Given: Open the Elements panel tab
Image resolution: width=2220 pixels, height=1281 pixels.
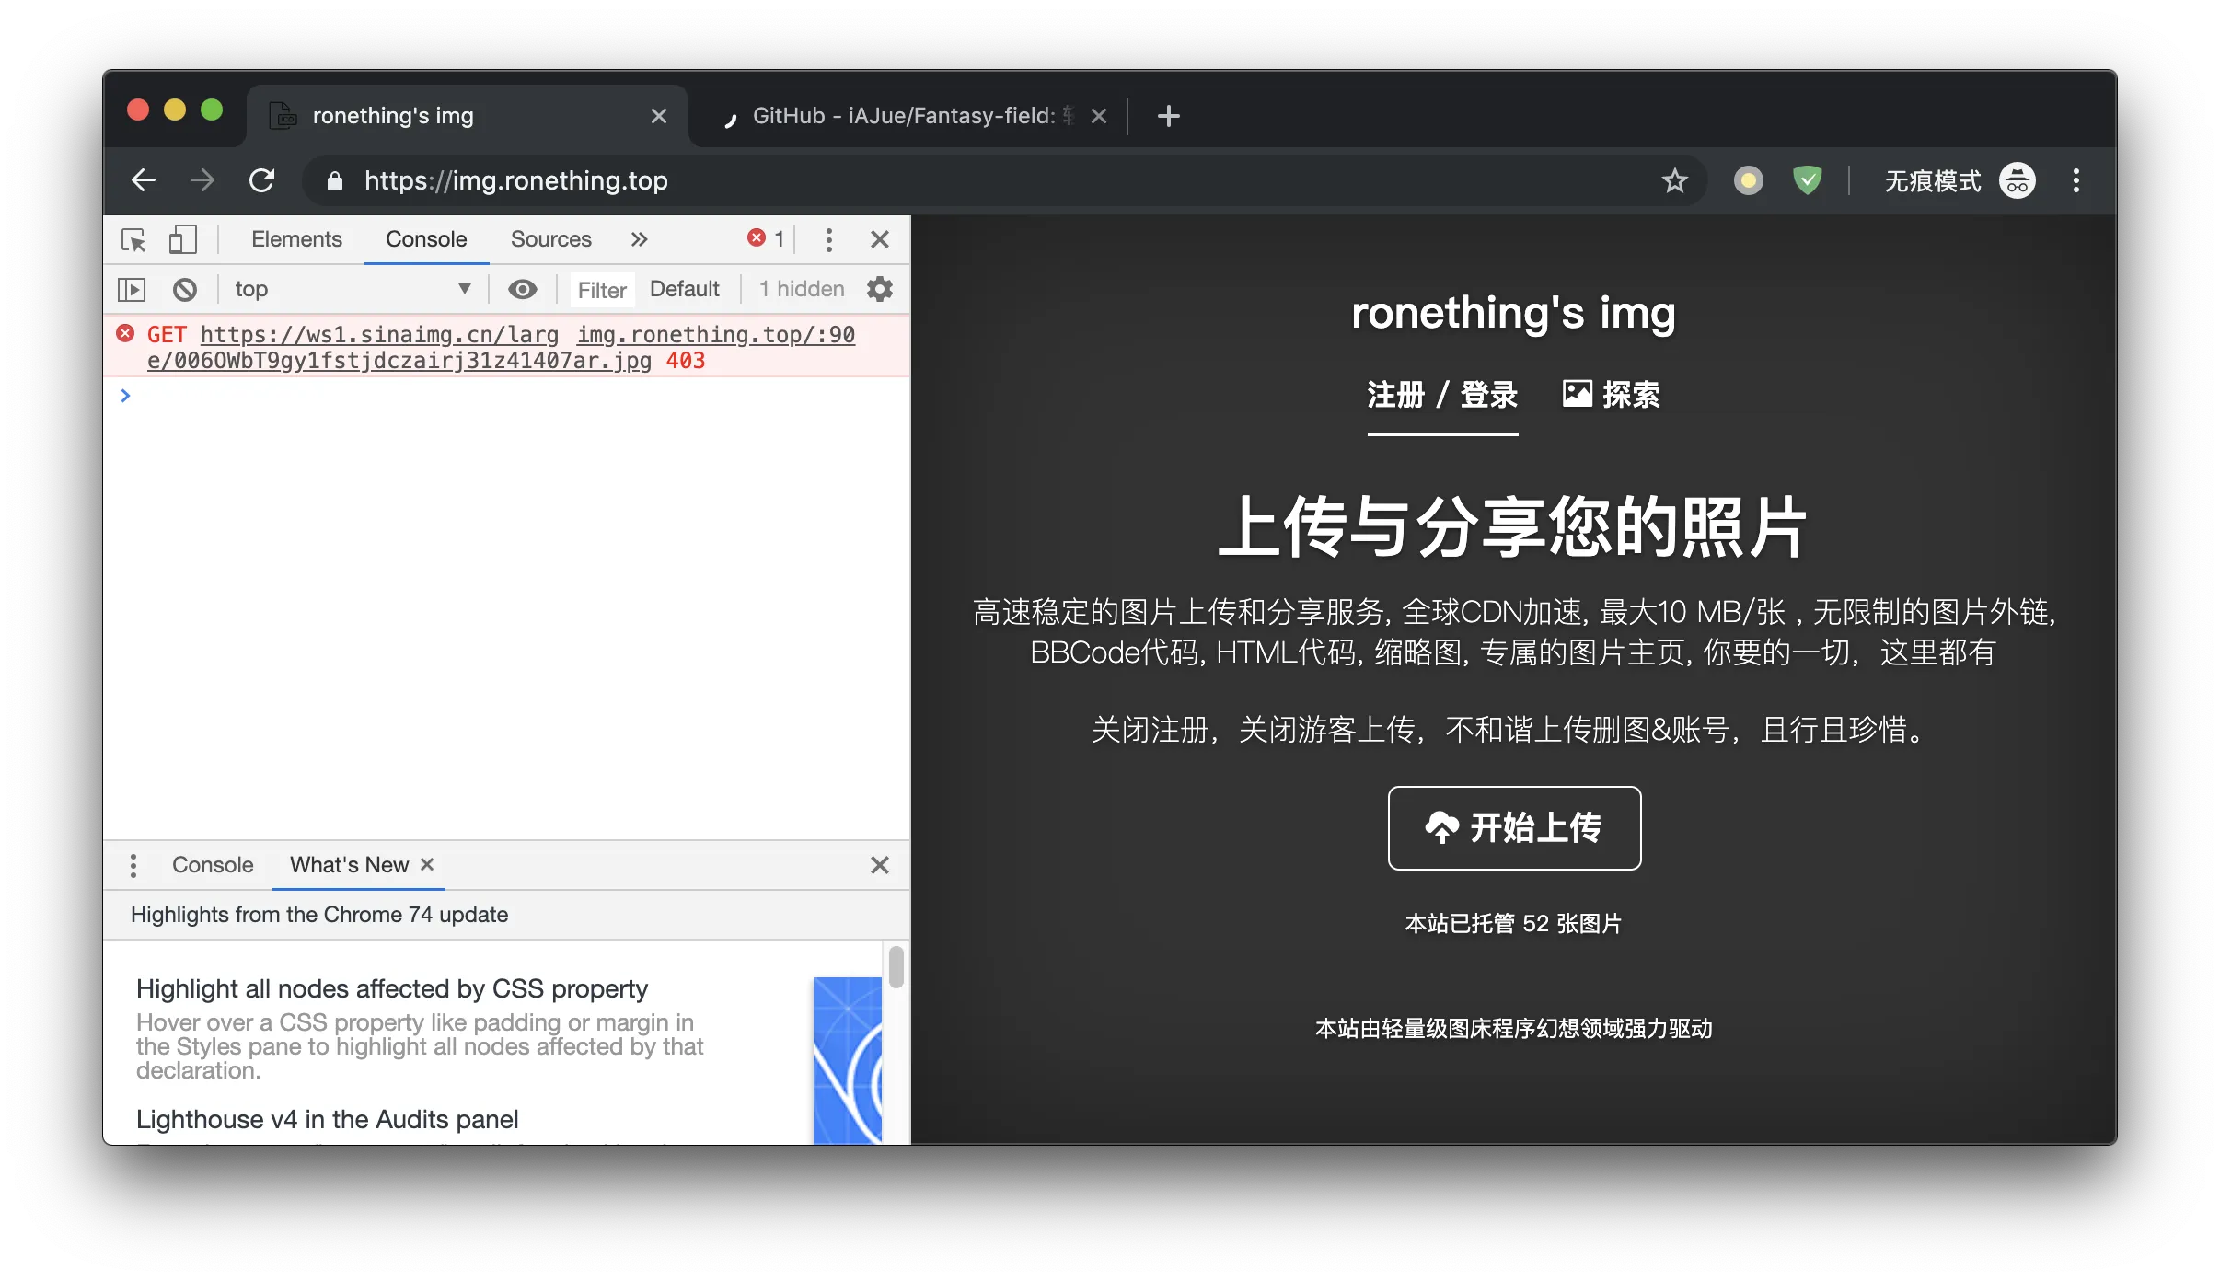Looking at the screenshot, I should coord(296,239).
